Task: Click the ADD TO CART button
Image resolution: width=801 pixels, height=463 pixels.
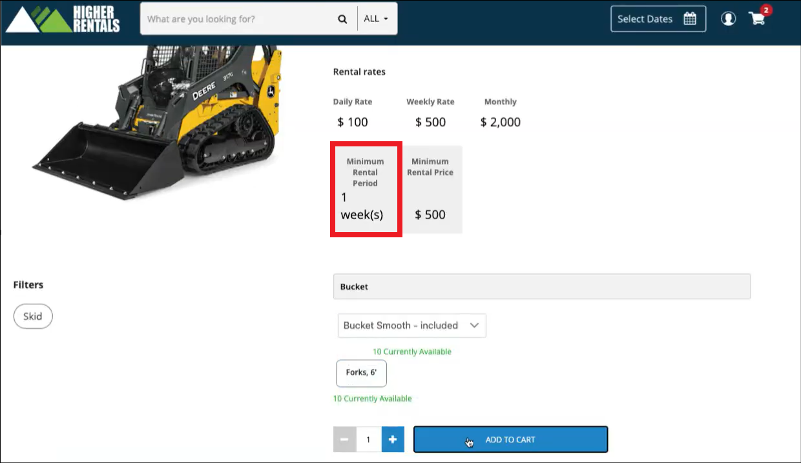Action: click(x=510, y=439)
